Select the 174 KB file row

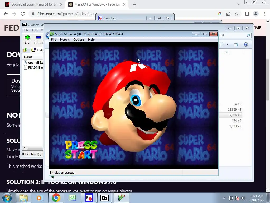230,121
